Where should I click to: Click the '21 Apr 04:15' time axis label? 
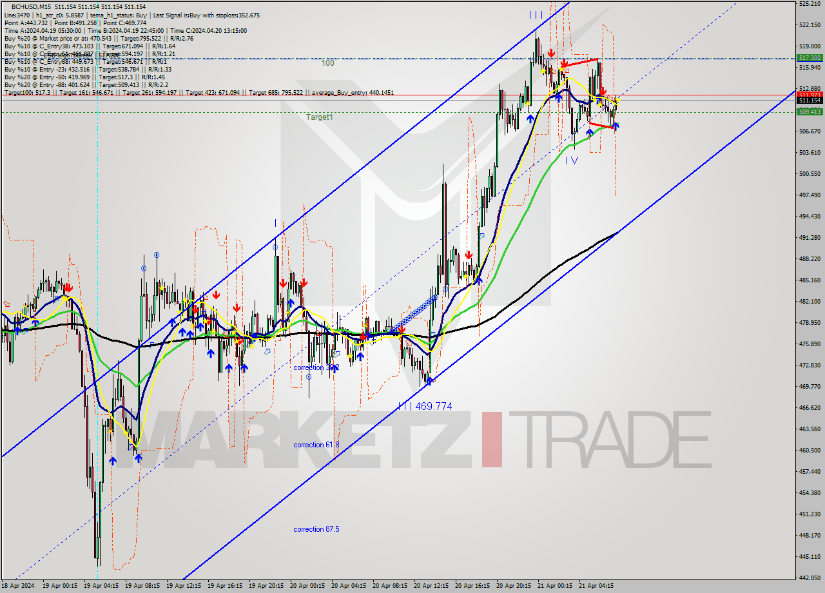pos(596,587)
